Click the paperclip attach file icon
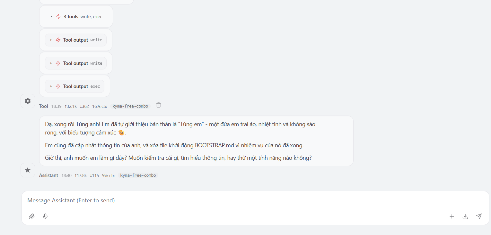The image size is (491, 235). click(31, 216)
